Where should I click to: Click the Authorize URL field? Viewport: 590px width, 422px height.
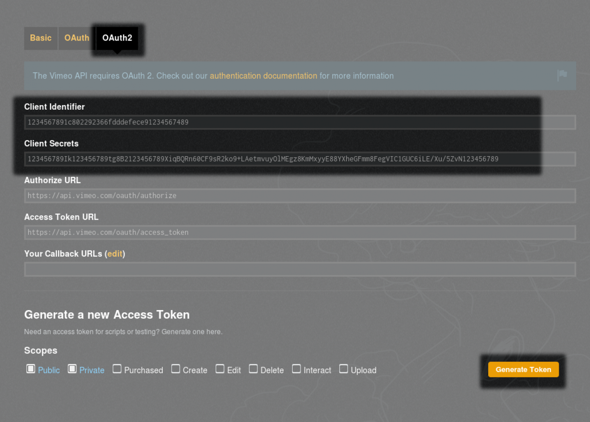[300, 196]
